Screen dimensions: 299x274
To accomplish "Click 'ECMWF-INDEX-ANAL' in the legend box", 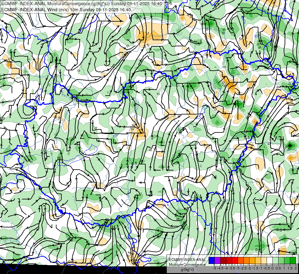I will (188, 260).
